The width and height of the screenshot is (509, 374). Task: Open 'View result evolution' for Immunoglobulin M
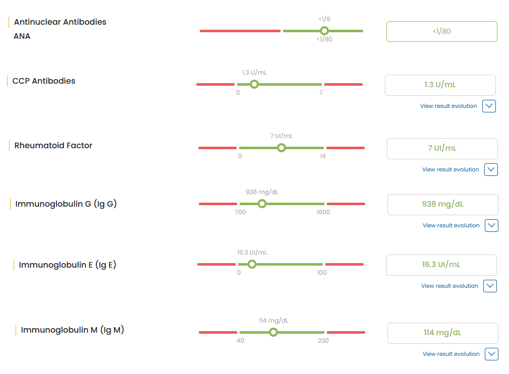pyautogui.click(x=450, y=354)
